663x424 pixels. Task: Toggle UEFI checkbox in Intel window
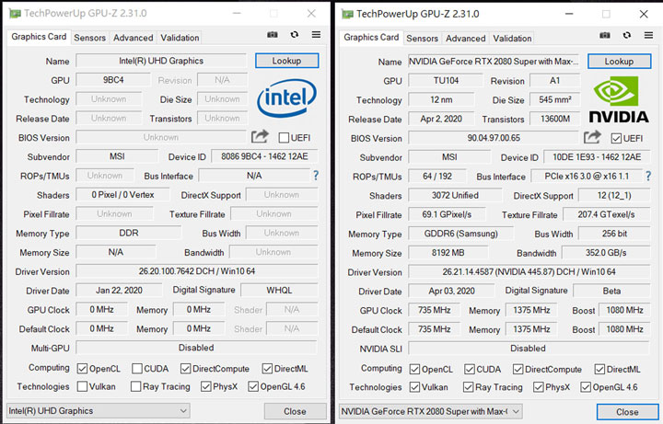coord(284,138)
